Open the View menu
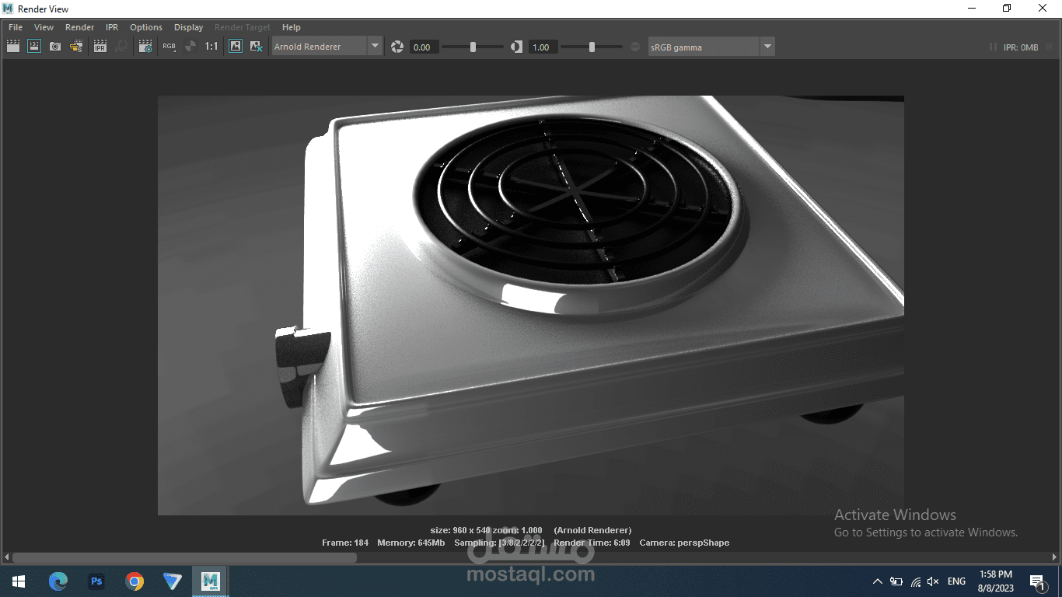This screenshot has height=597, width=1062. click(x=44, y=27)
